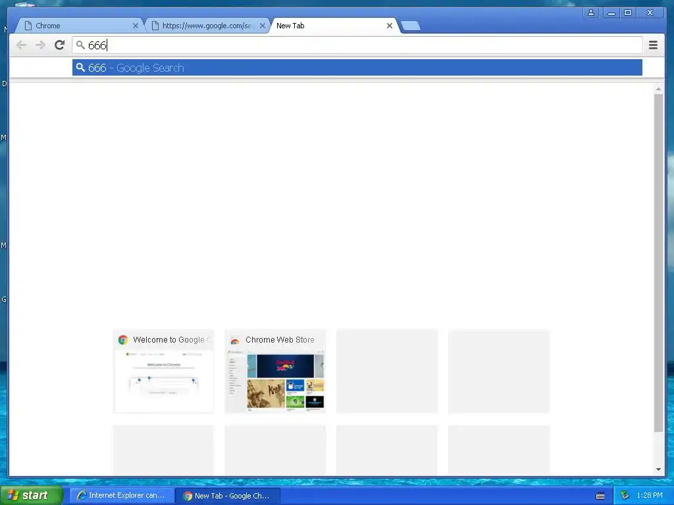Switch to the Chrome tab
This screenshot has width=674, height=505.
click(80, 26)
